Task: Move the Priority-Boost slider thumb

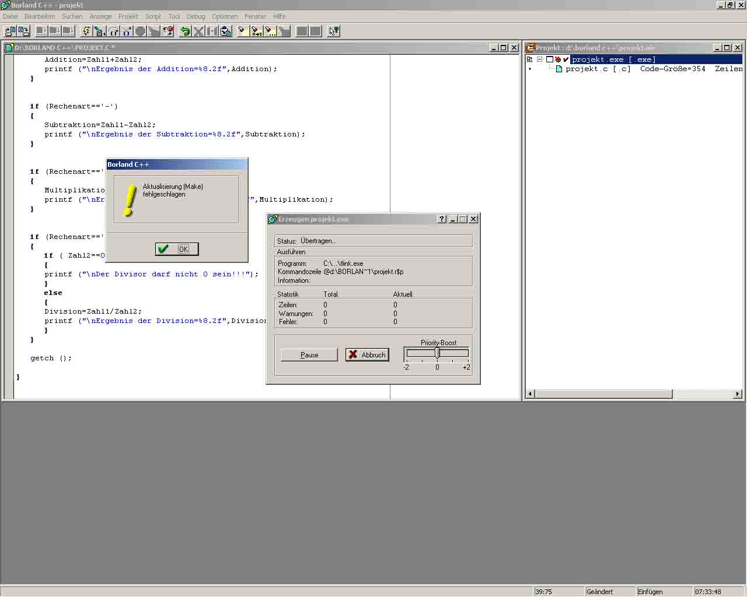Action: point(437,353)
